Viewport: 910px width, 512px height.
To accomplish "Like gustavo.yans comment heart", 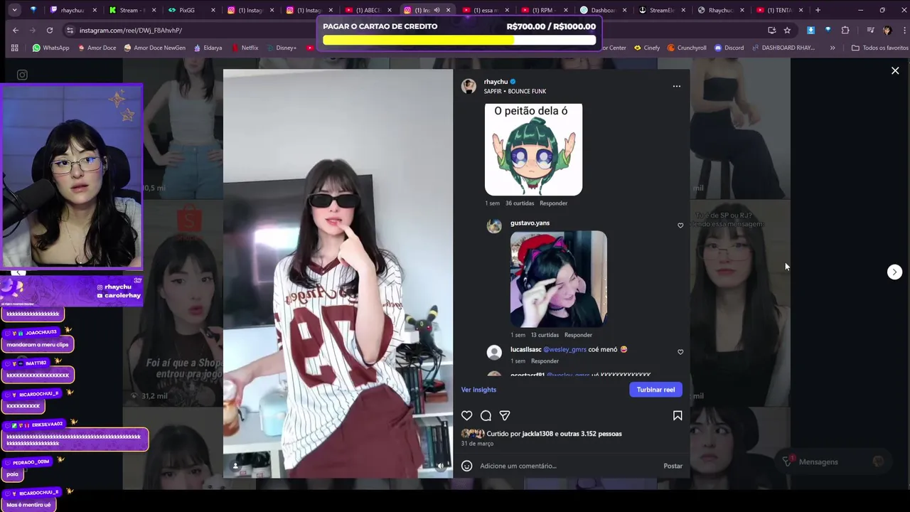I will [x=680, y=225].
